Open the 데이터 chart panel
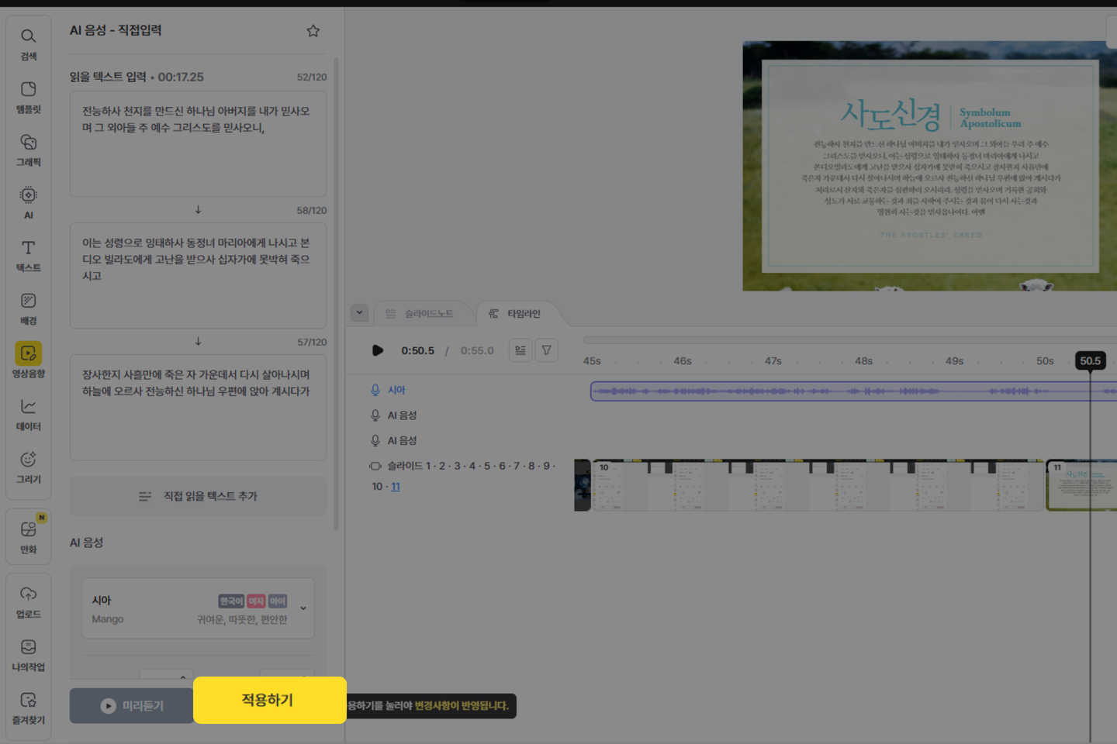The width and height of the screenshot is (1117, 744). (x=29, y=415)
